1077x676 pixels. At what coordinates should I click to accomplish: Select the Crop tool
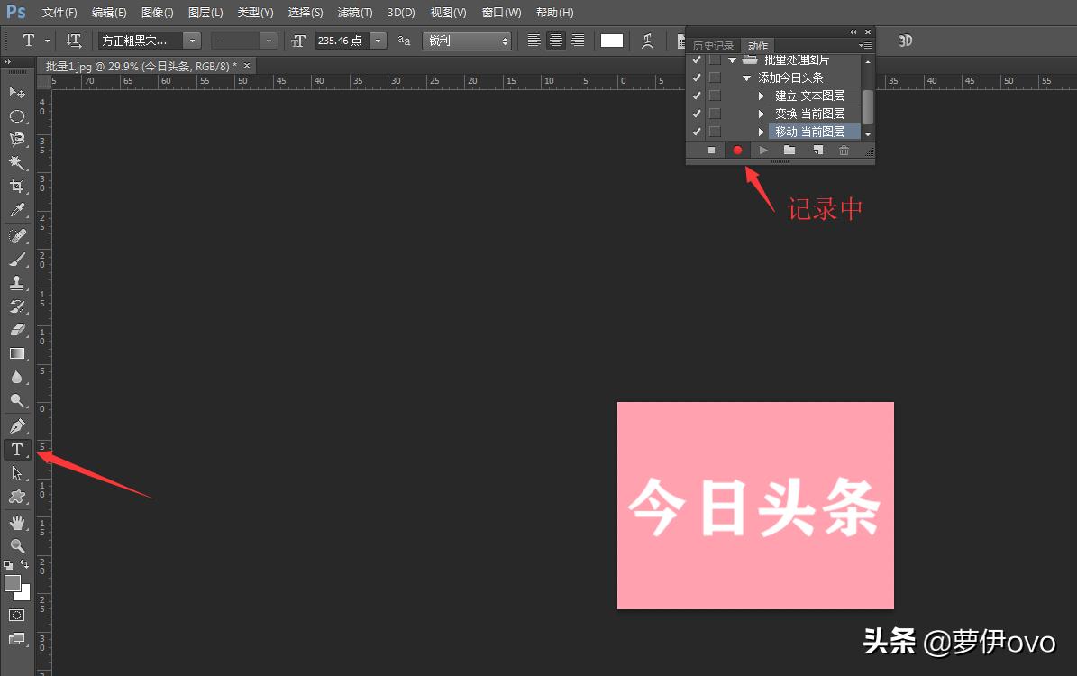click(x=16, y=186)
